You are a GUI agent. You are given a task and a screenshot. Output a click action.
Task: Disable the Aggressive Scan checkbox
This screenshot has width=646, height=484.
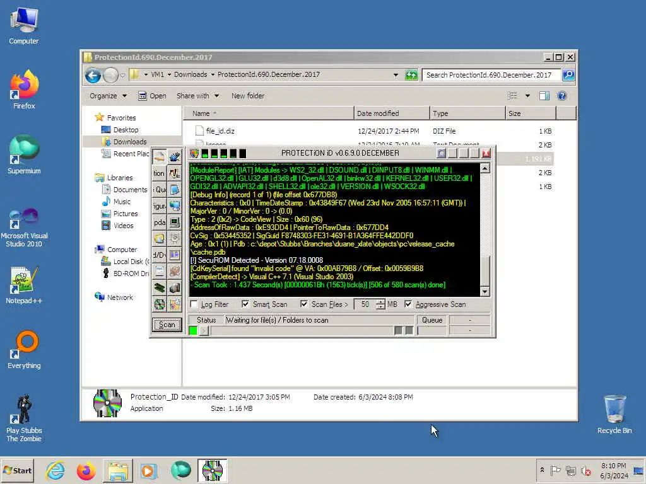point(408,304)
